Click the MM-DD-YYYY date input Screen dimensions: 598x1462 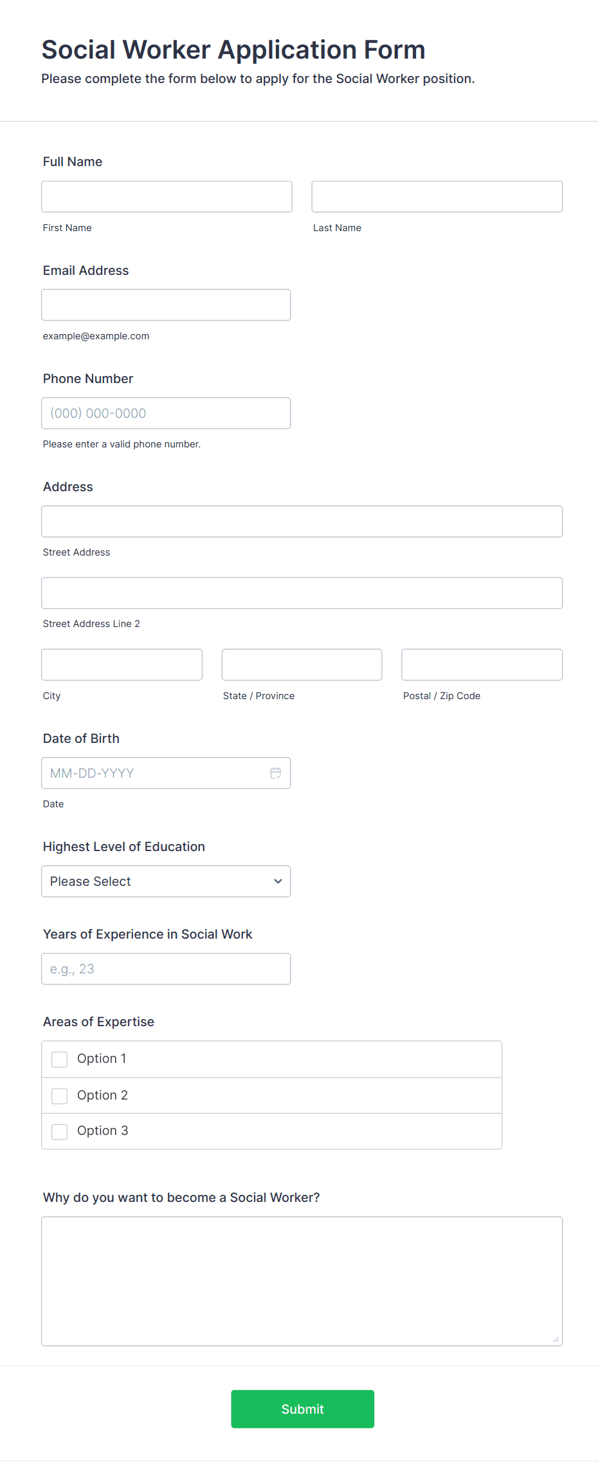point(154,773)
